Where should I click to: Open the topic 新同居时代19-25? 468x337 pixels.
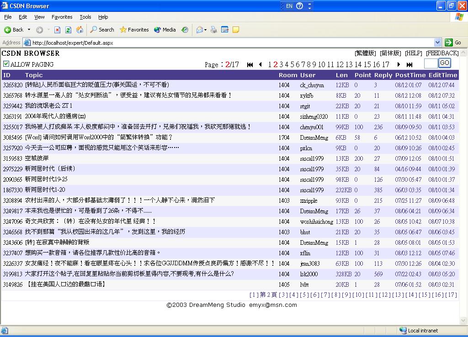[46, 179]
